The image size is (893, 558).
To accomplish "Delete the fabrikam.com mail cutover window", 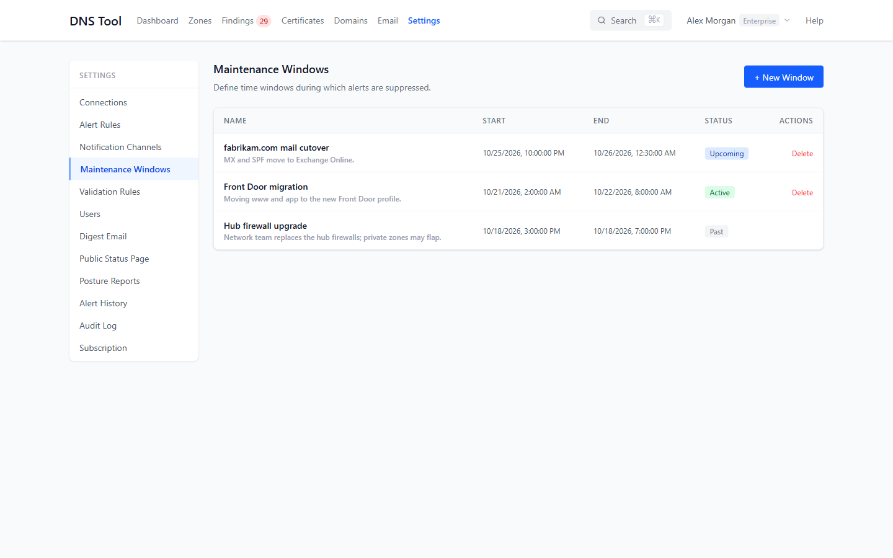I will coord(802,154).
